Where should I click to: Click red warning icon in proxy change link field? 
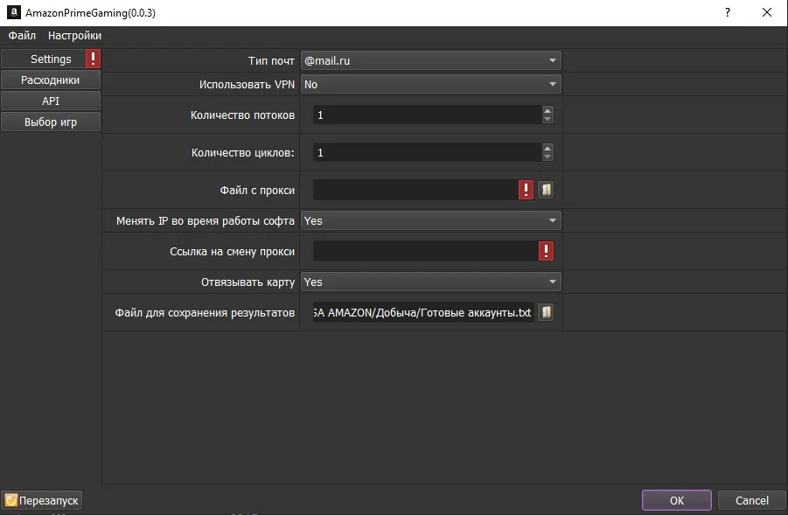(546, 251)
